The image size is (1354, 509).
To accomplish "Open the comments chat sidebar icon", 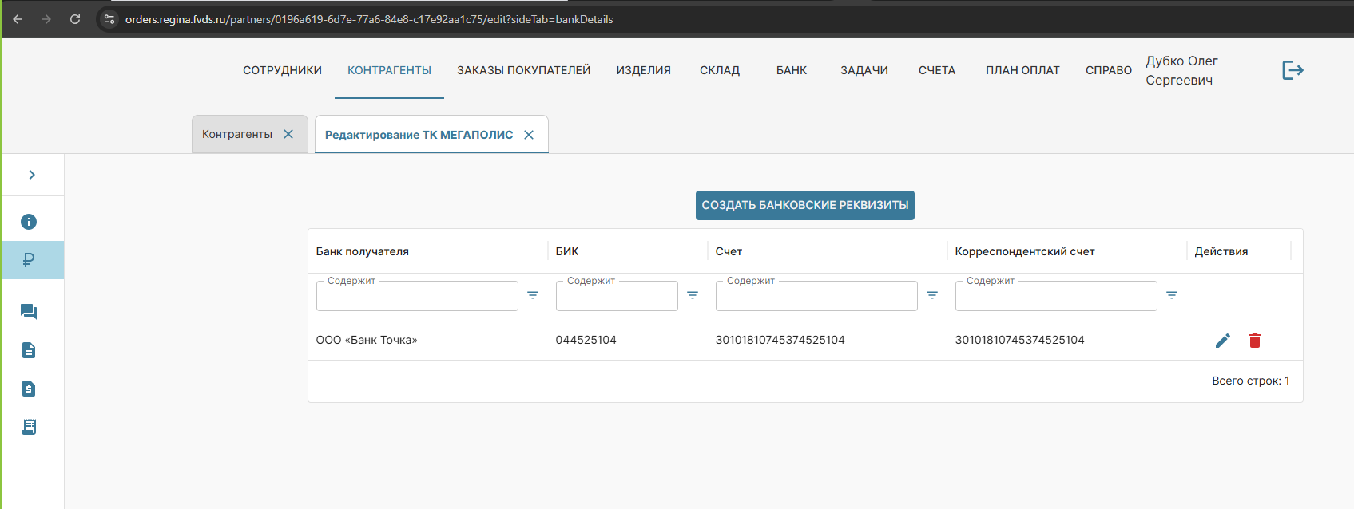I will (29, 312).
